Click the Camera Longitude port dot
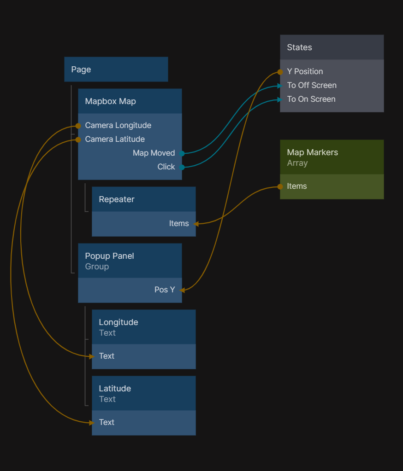Screen dimensions: 403x471 [78, 126]
